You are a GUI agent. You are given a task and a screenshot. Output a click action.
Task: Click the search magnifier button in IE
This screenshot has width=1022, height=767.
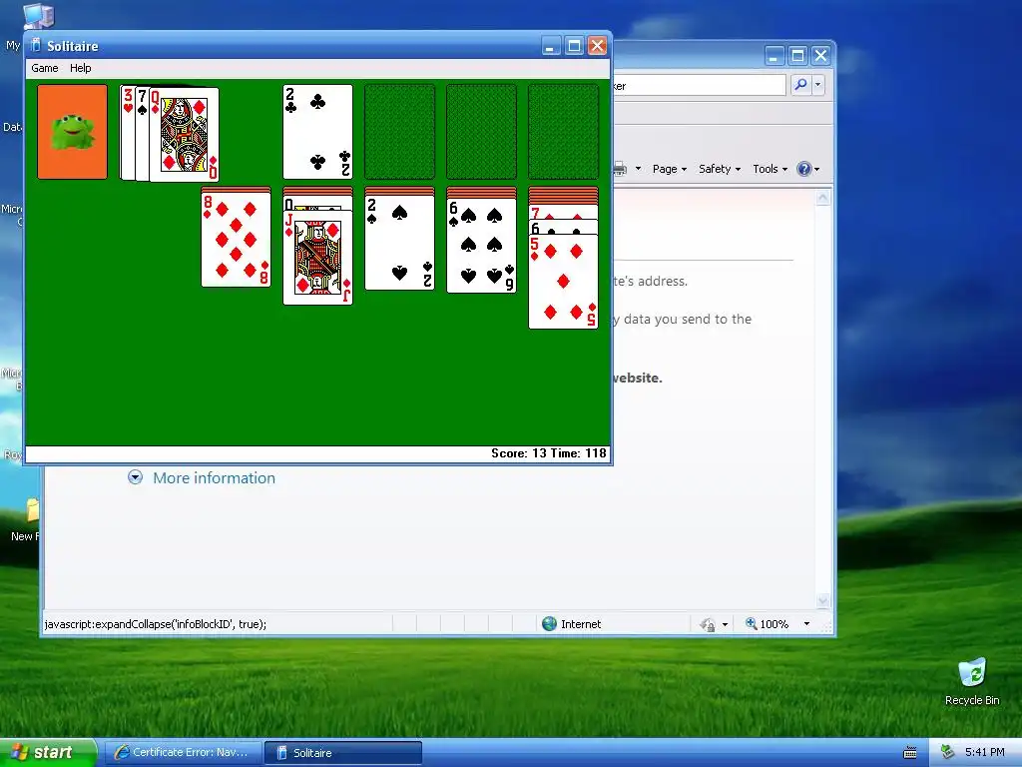click(x=800, y=85)
